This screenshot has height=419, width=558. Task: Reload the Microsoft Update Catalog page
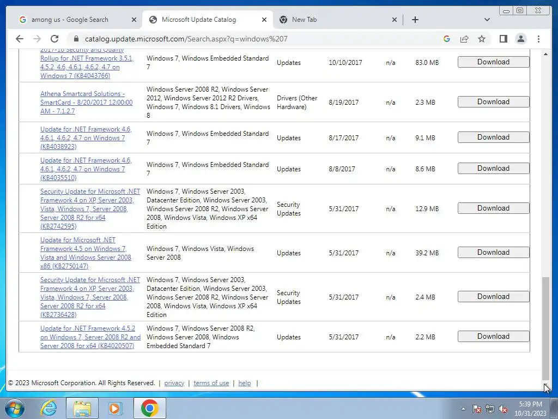pos(54,39)
